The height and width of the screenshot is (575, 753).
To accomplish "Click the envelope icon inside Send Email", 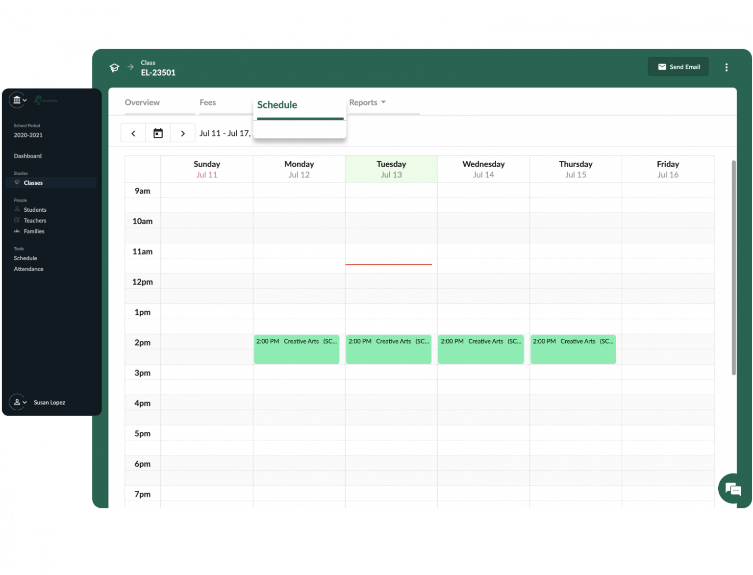I will pos(662,66).
